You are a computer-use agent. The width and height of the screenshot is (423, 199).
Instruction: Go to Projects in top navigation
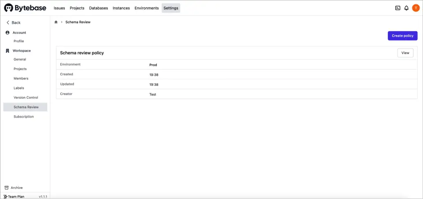click(x=77, y=8)
